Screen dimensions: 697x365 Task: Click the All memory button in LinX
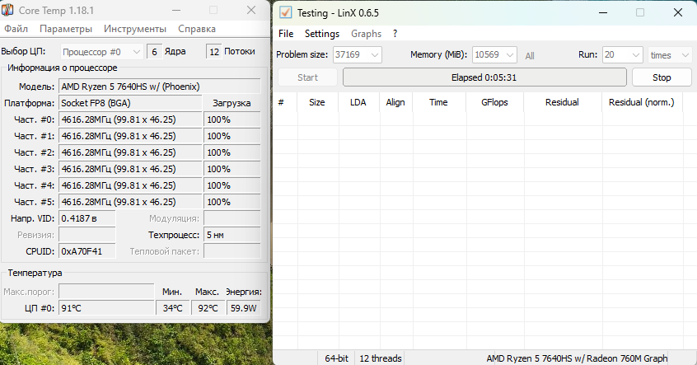click(x=530, y=56)
